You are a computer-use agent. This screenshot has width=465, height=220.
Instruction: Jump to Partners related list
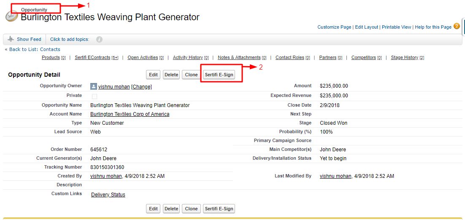click(328, 57)
